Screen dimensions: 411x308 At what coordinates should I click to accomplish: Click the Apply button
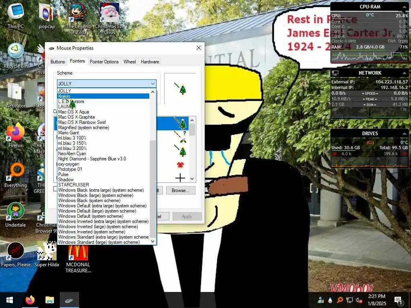187,216
